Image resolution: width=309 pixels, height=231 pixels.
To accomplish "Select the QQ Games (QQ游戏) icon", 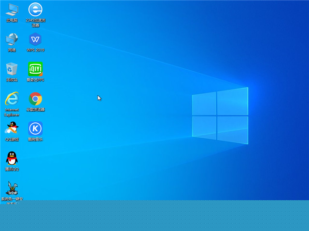I will 12,128.
